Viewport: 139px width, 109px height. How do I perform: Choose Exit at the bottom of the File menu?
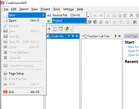pyautogui.click(x=24, y=92)
